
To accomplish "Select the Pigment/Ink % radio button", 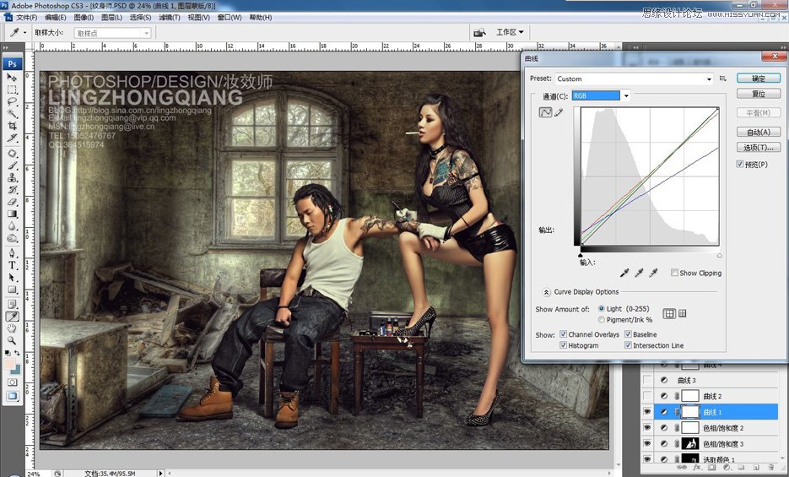I will pos(602,320).
